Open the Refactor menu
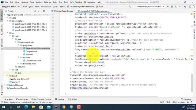Image resolution: width=196 pixels, height=110 pixels. [47, 2]
